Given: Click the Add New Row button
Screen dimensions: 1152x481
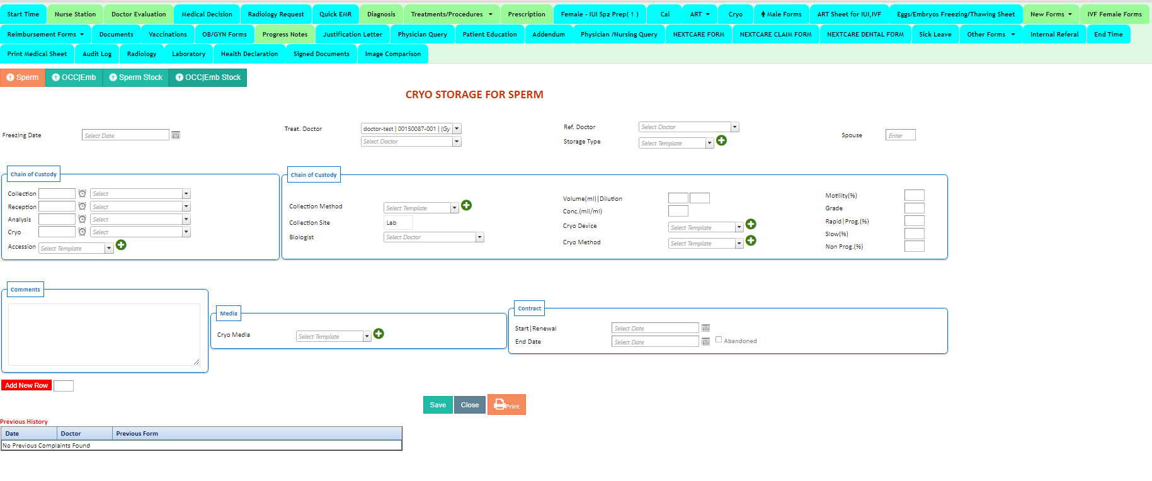Looking at the screenshot, I should [x=26, y=385].
